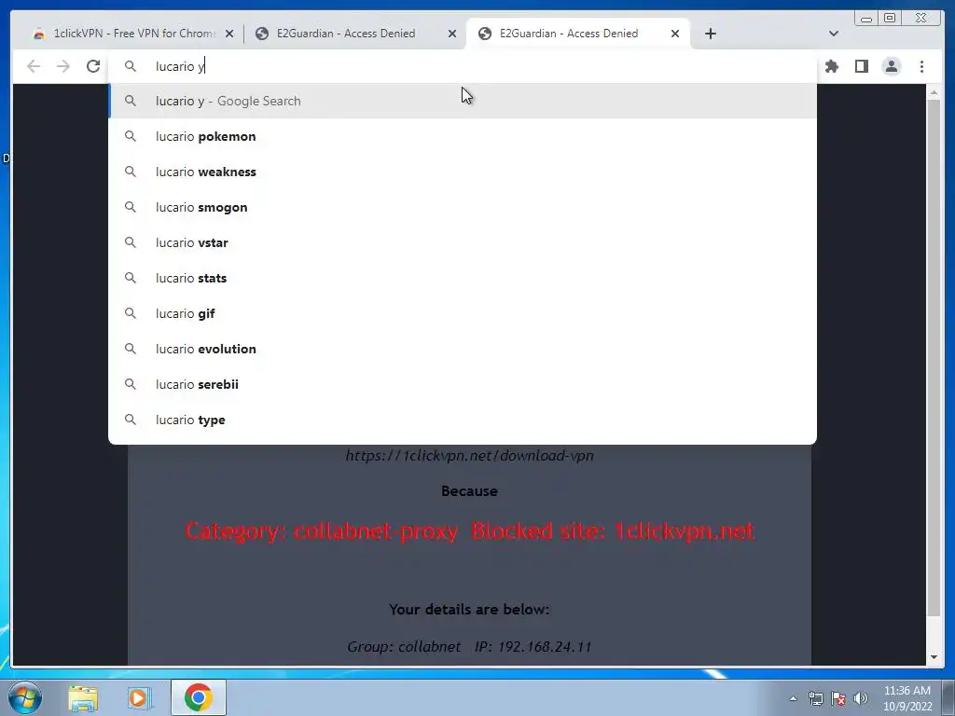
Task: Open the profile avatar menu
Action: tap(891, 66)
